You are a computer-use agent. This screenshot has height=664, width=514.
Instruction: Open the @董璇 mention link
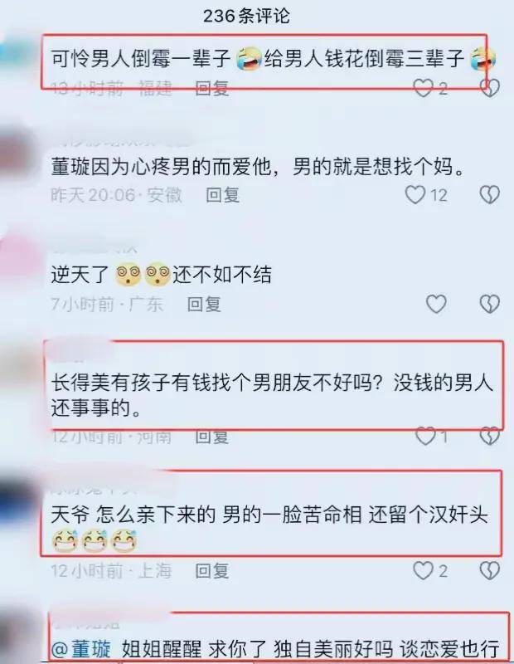(80, 649)
